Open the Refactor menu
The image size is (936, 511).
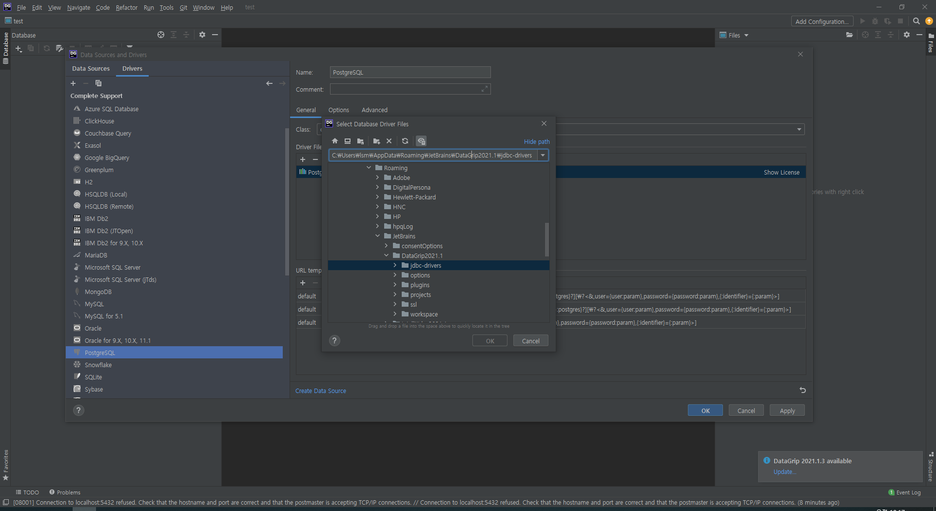click(126, 7)
